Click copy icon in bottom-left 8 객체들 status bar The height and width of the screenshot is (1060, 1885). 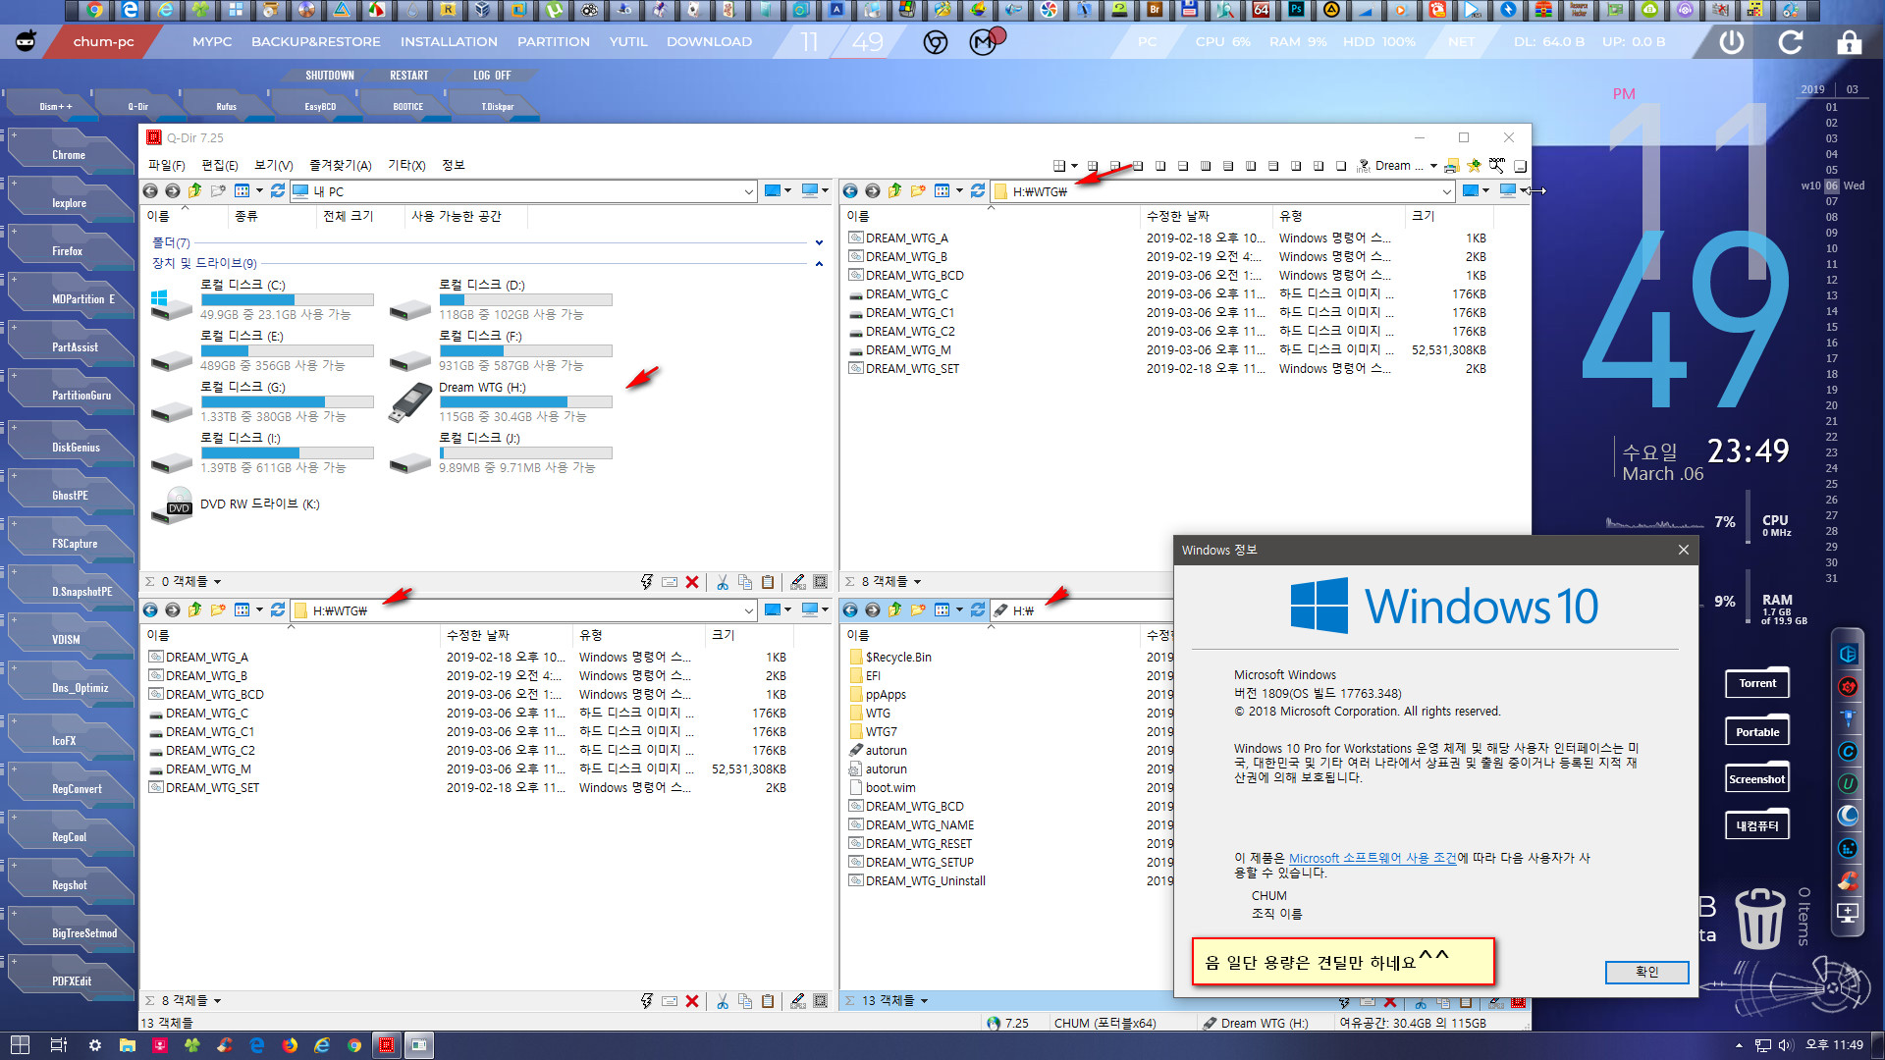(745, 1001)
